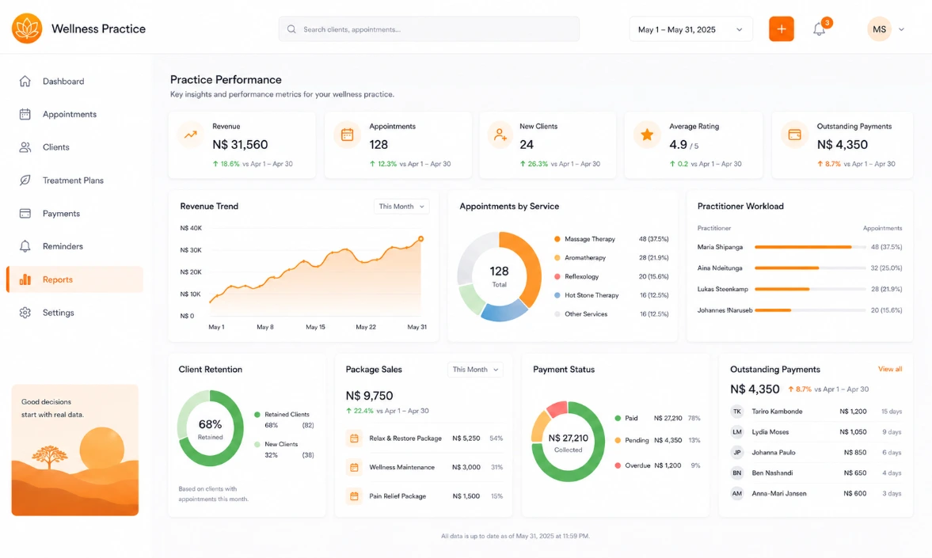
Task: Click the Average Rating star icon
Action: click(647, 135)
